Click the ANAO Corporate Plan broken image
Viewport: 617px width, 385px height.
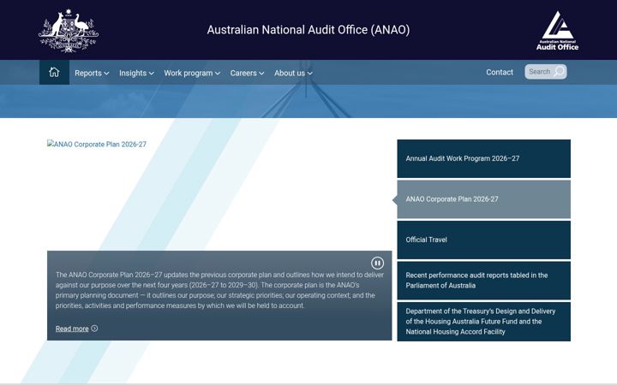[96, 145]
